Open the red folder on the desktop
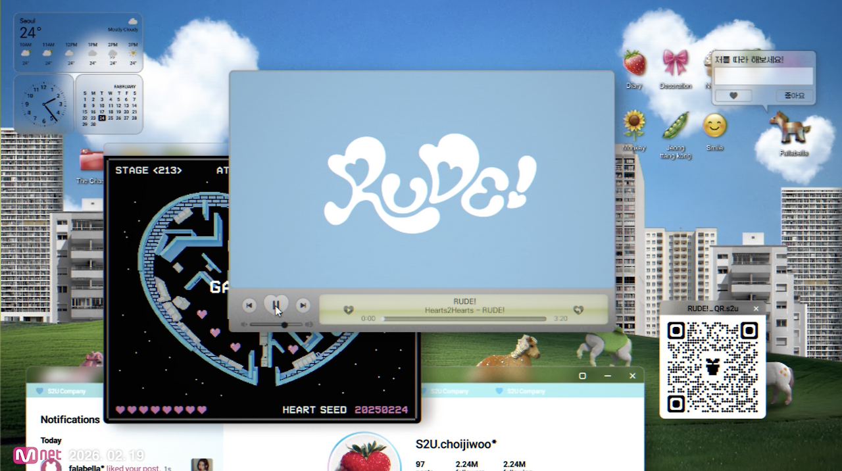Image resolution: width=842 pixels, height=471 pixels. [91, 161]
